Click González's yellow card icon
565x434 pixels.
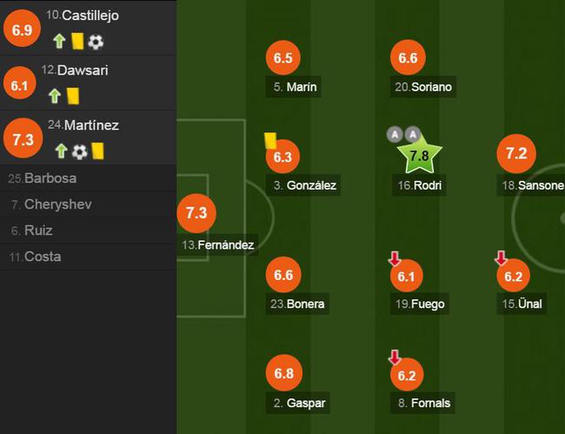pyautogui.click(x=270, y=141)
